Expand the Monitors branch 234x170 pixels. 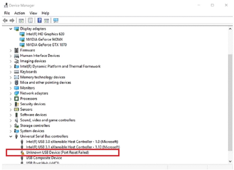coord(10,88)
